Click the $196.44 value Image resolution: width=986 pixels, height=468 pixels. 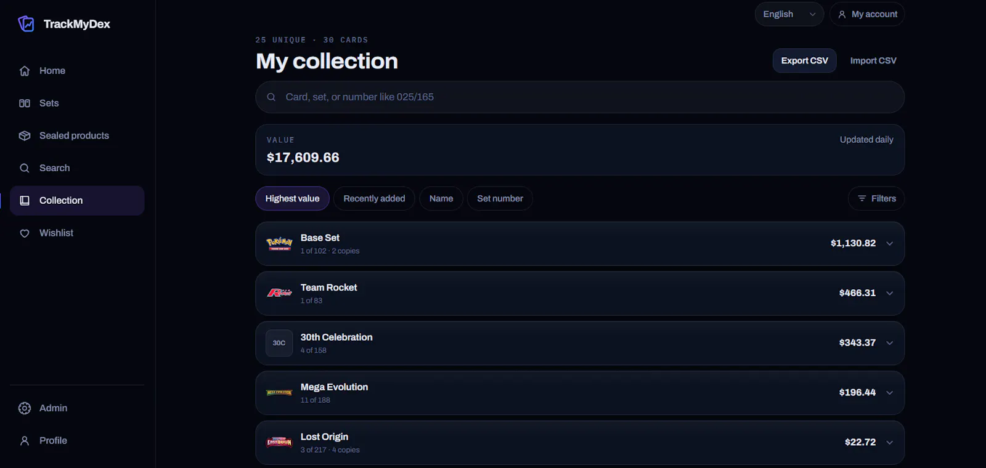(857, 393)
